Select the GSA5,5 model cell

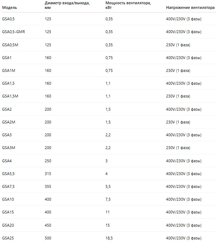9,173
